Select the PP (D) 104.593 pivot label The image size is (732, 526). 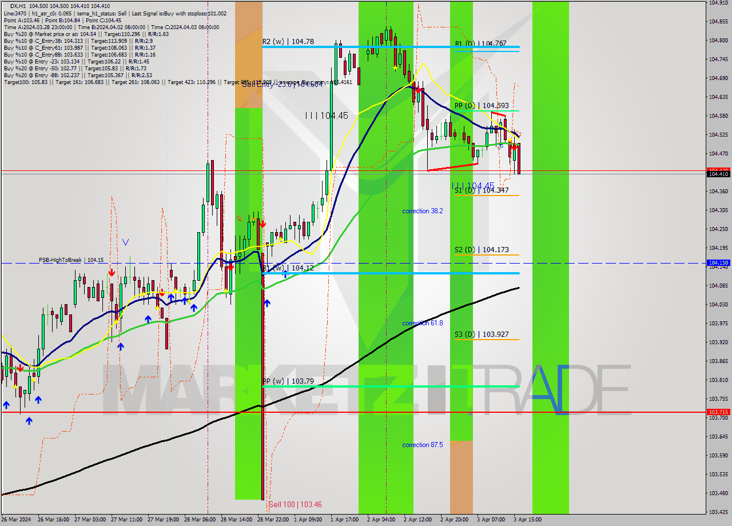click(482, 106)
